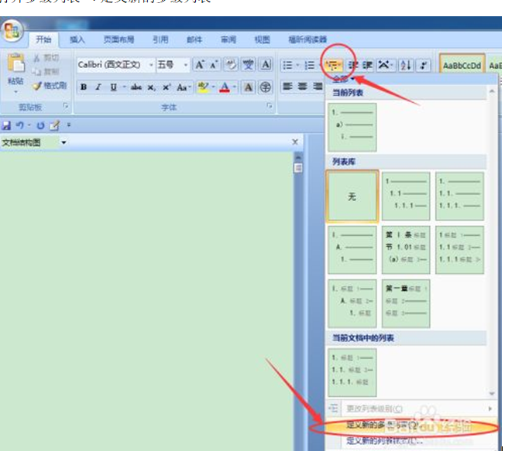Activate the Format Painter (格式刷) brush
505x451 pixels.
click(50, 86)
